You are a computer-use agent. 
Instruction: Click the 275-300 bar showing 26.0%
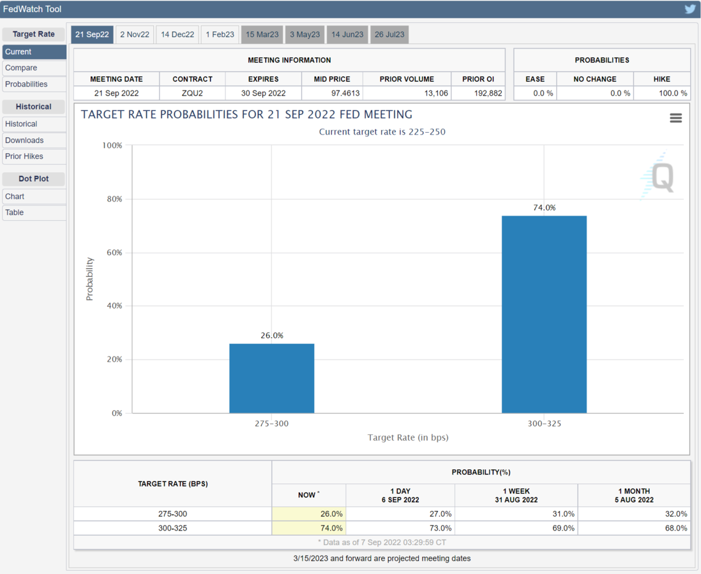[271, 378]
